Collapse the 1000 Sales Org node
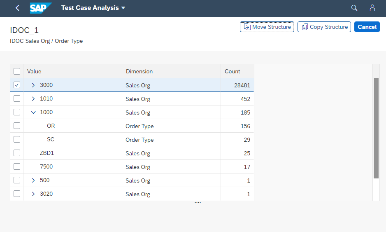The height and width of the screenshot is (232, 386). [33, 112]
